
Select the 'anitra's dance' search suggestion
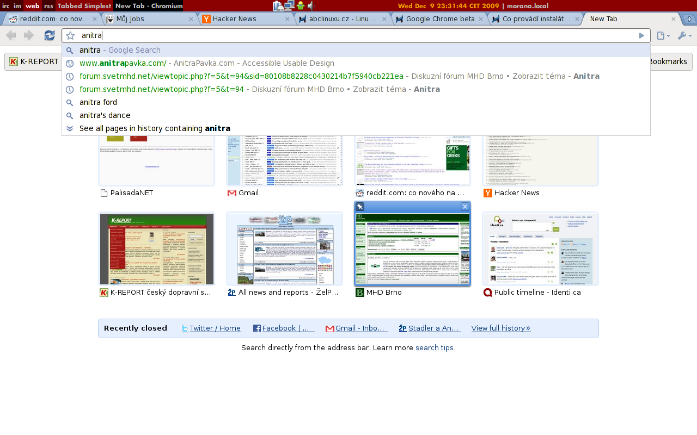tap(356, 115)
